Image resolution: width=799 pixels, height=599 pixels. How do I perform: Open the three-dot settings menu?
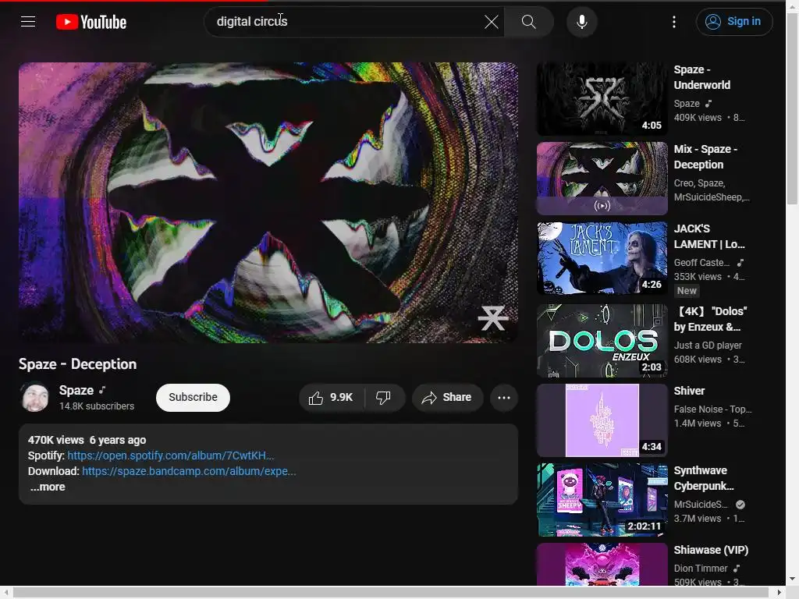(x=674, y=22)
